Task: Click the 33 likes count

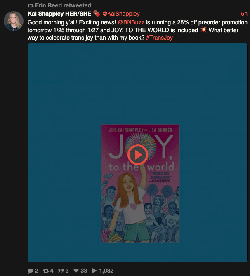Action: (84, 271)
